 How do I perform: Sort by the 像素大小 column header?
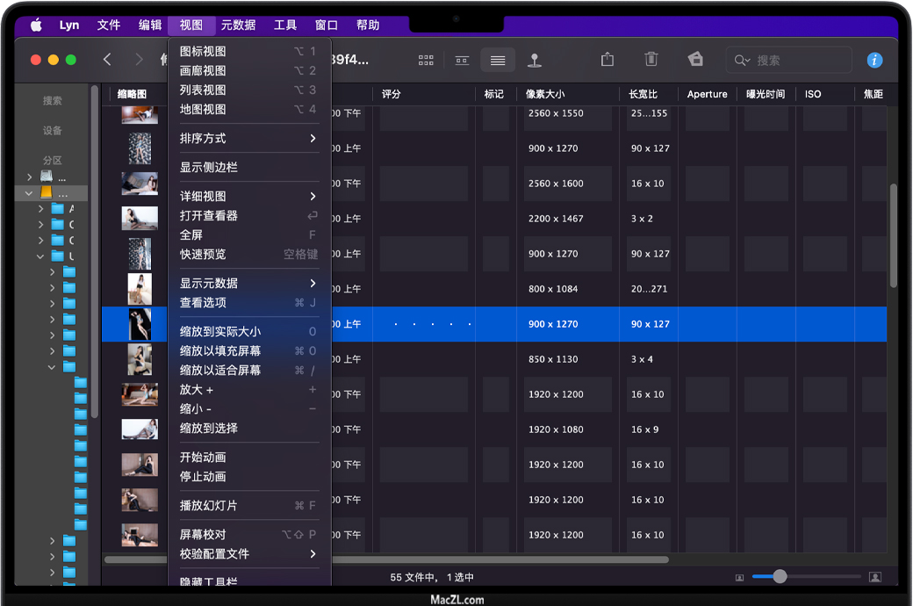point(545,94)
